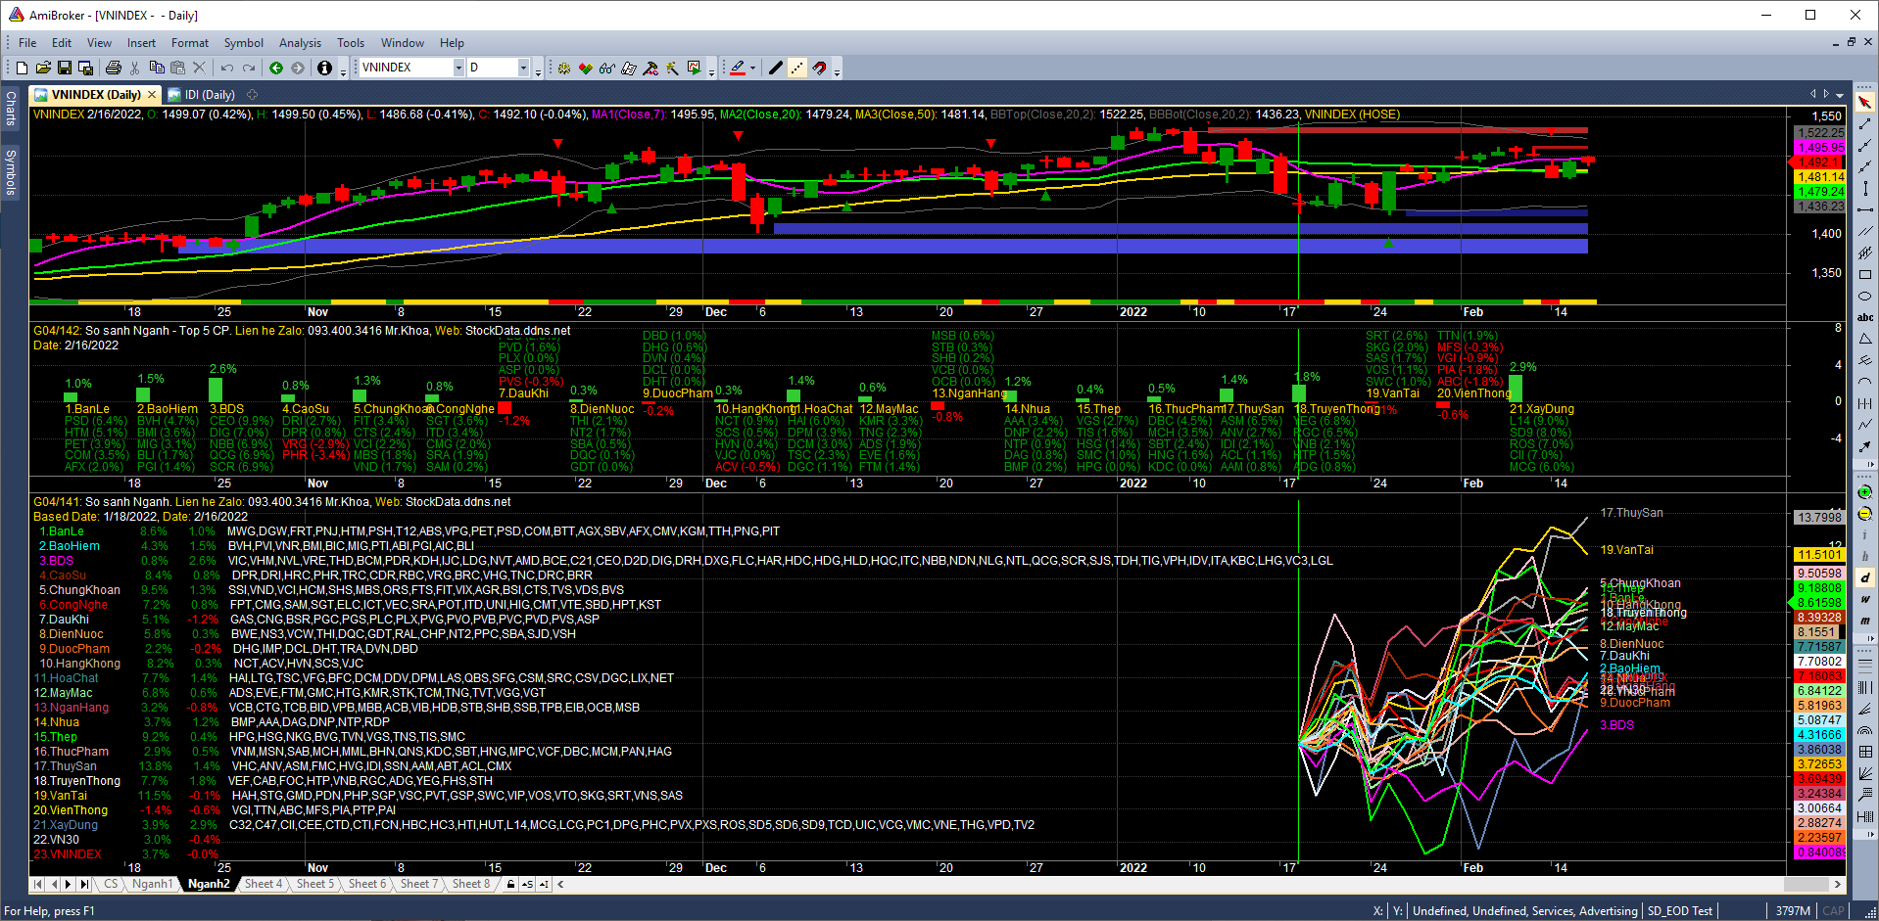Open the Analysis menu
Screen dimensions: 1879x921
click(x=300, y=43)
